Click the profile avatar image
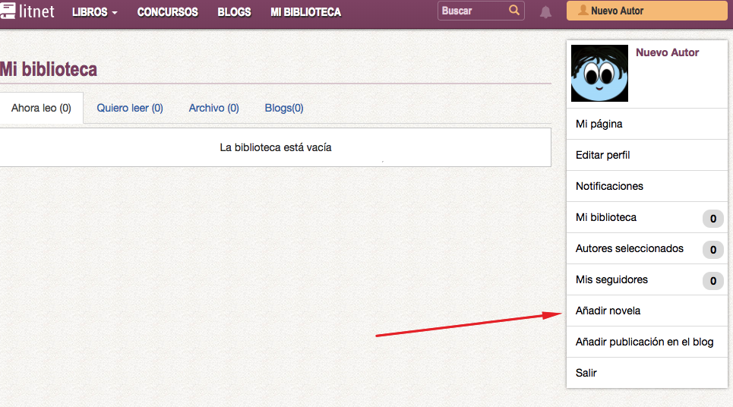Viewport: 733px width, 407px height. (x=599, y=73)
